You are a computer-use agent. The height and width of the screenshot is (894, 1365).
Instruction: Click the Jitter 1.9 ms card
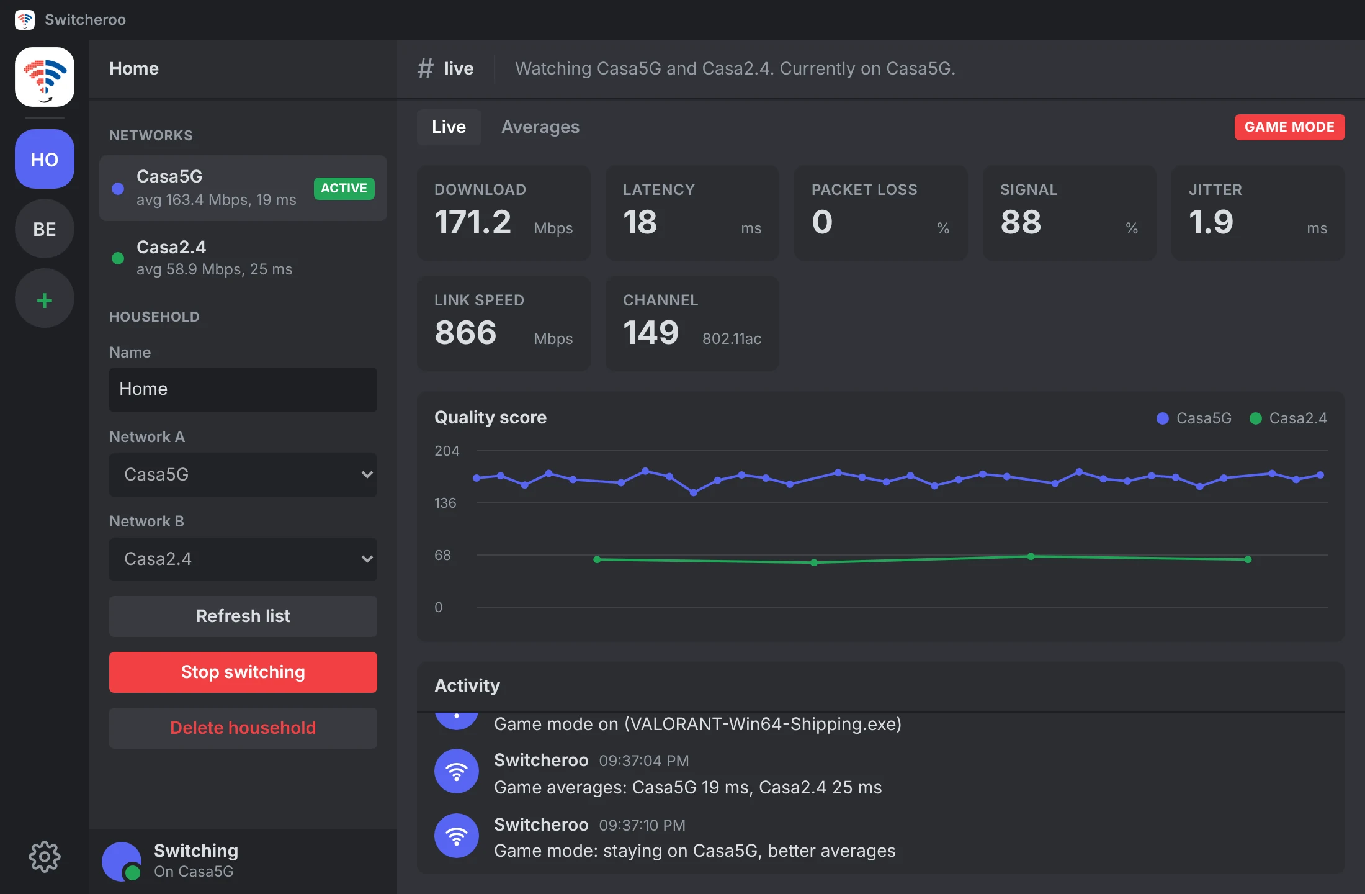point(1258,213)
